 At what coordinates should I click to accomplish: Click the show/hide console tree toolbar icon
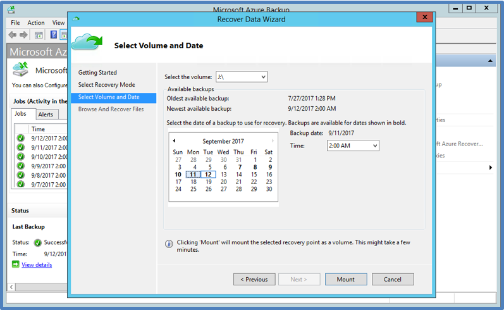click(39, 35)
